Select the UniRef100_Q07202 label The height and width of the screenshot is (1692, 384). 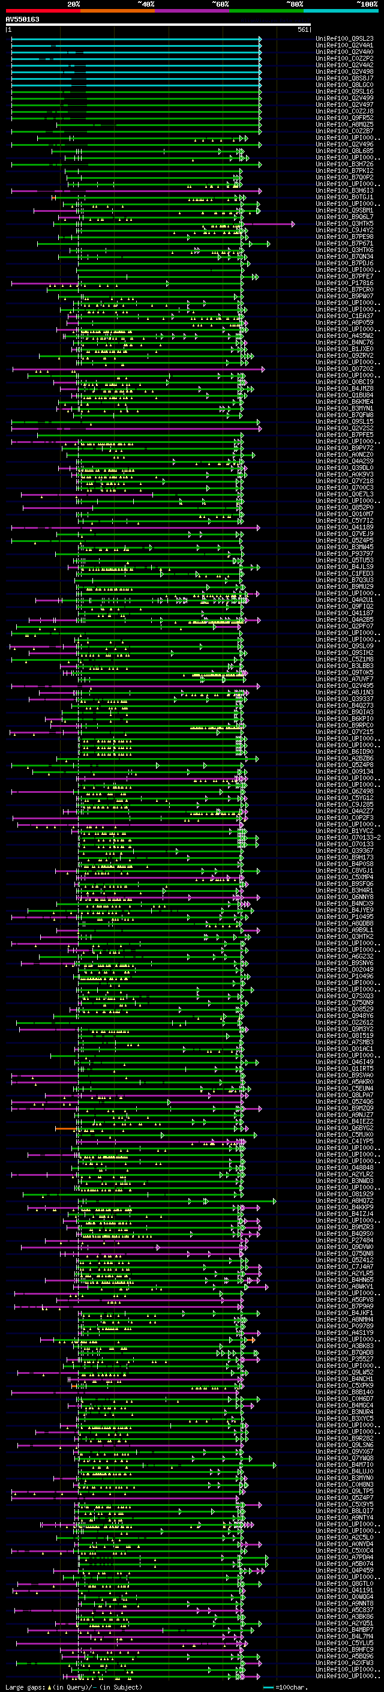click(344, 369)
